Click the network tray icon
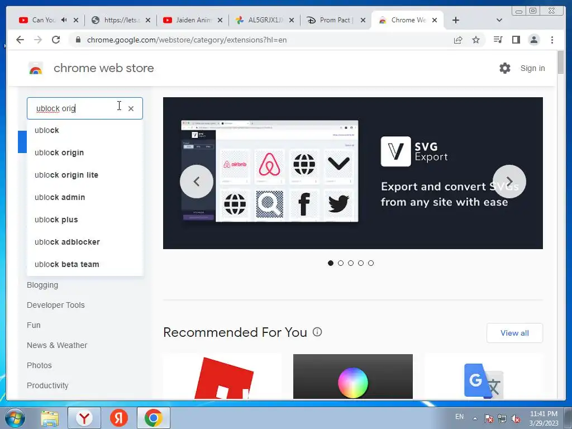 pos(502,418)
